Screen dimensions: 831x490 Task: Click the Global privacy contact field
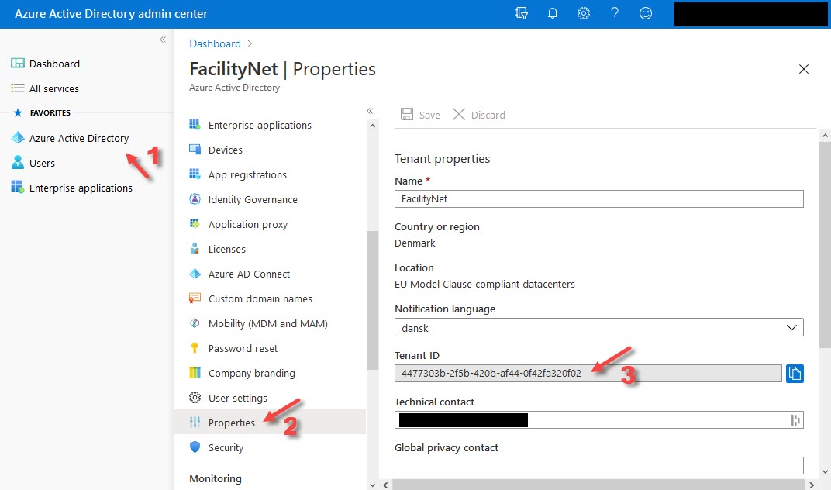(599, 465)
